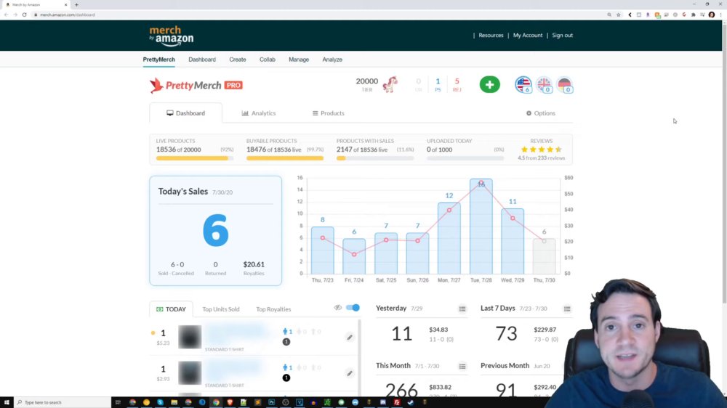Click the first blurred product thumbnail
727x408 pixels.
click(x=190, y=337)
